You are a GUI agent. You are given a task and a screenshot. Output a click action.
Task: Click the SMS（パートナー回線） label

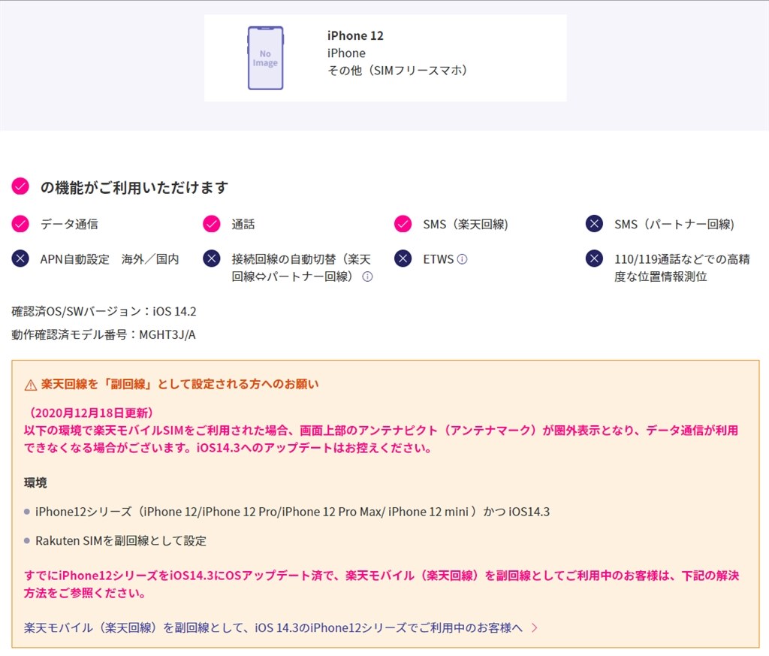point(674,224)
